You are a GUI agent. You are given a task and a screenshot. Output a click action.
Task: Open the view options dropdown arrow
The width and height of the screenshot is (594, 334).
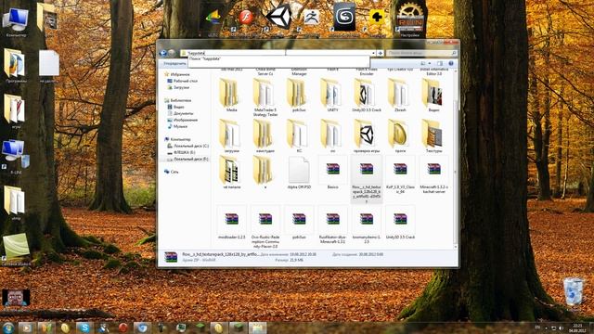[x=429, y=64]
